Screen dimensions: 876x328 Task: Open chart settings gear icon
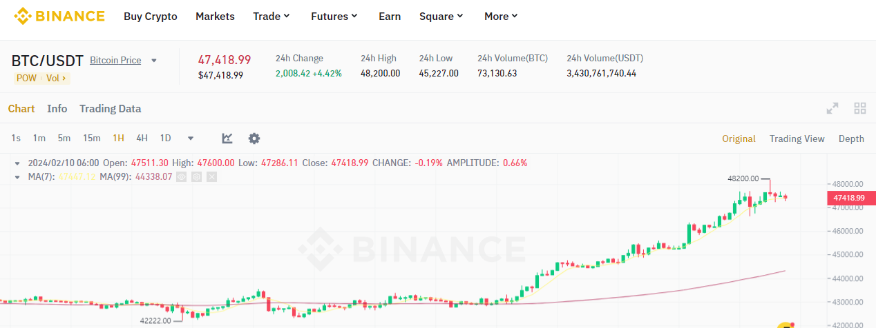254,139
